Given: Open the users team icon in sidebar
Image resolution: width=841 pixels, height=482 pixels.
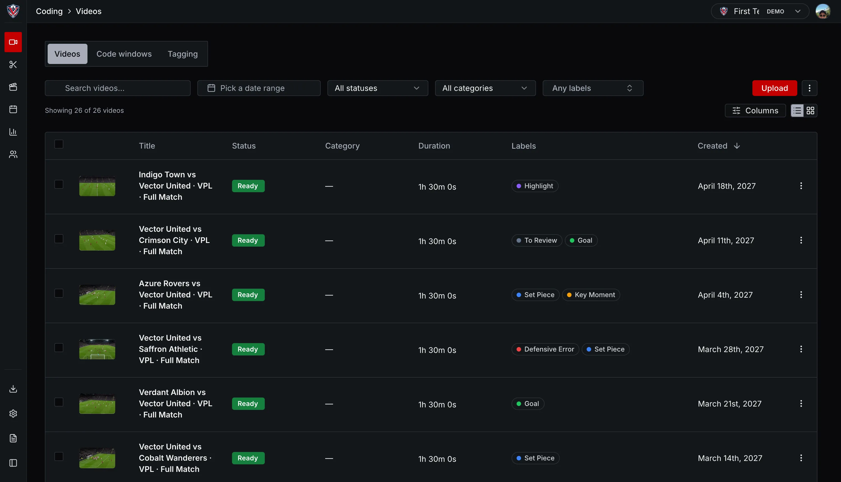Looking at the screenshot, I should pos(13,154).
